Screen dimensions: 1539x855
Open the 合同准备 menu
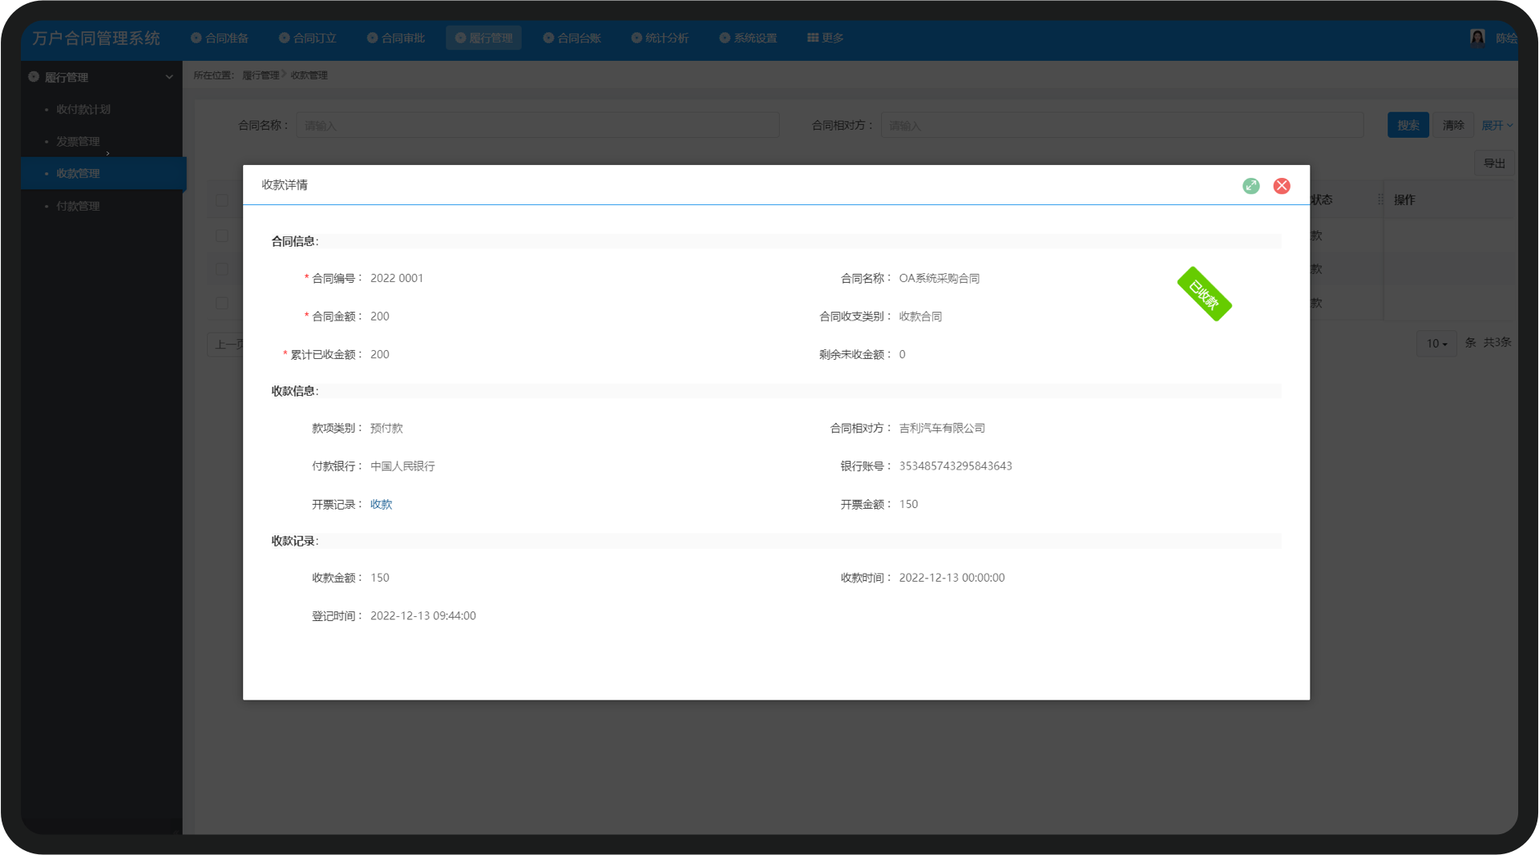(220, 38)
